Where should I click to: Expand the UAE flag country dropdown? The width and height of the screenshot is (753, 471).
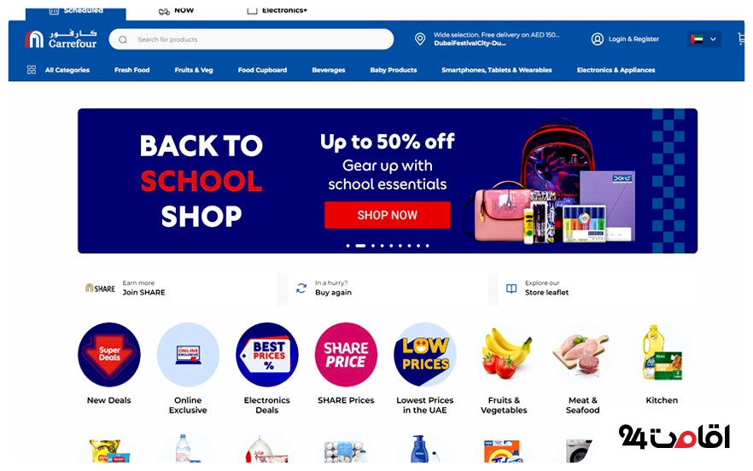coord(703,39)
